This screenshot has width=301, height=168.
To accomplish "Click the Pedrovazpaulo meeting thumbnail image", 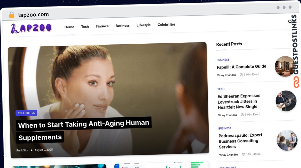I will pyautogui.click(x=287, y=140).
